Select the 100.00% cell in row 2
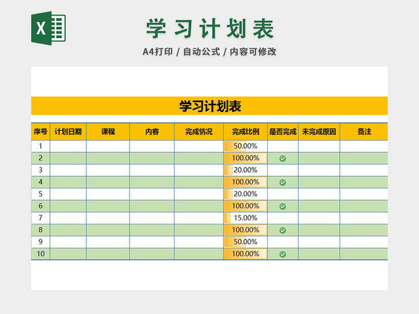Image resolution: width=419 pixels, height=314 pixels. click(246, 158)
